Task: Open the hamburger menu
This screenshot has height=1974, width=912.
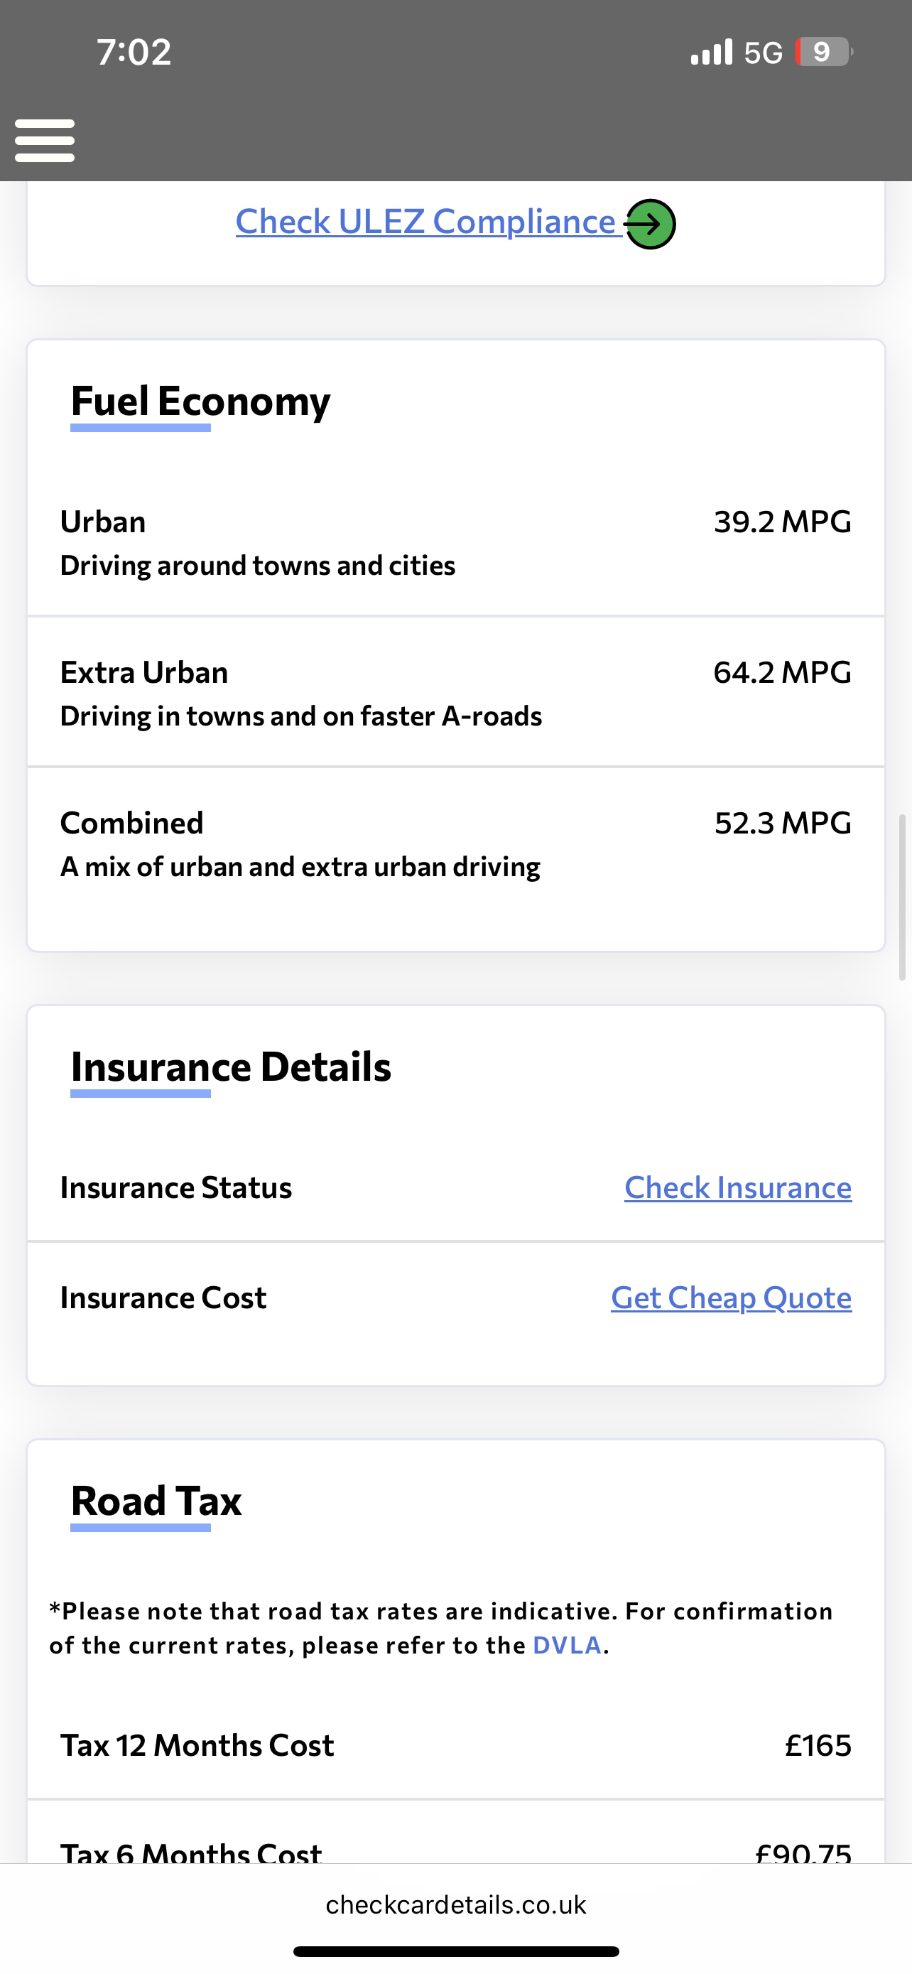Action: point(45,140)
